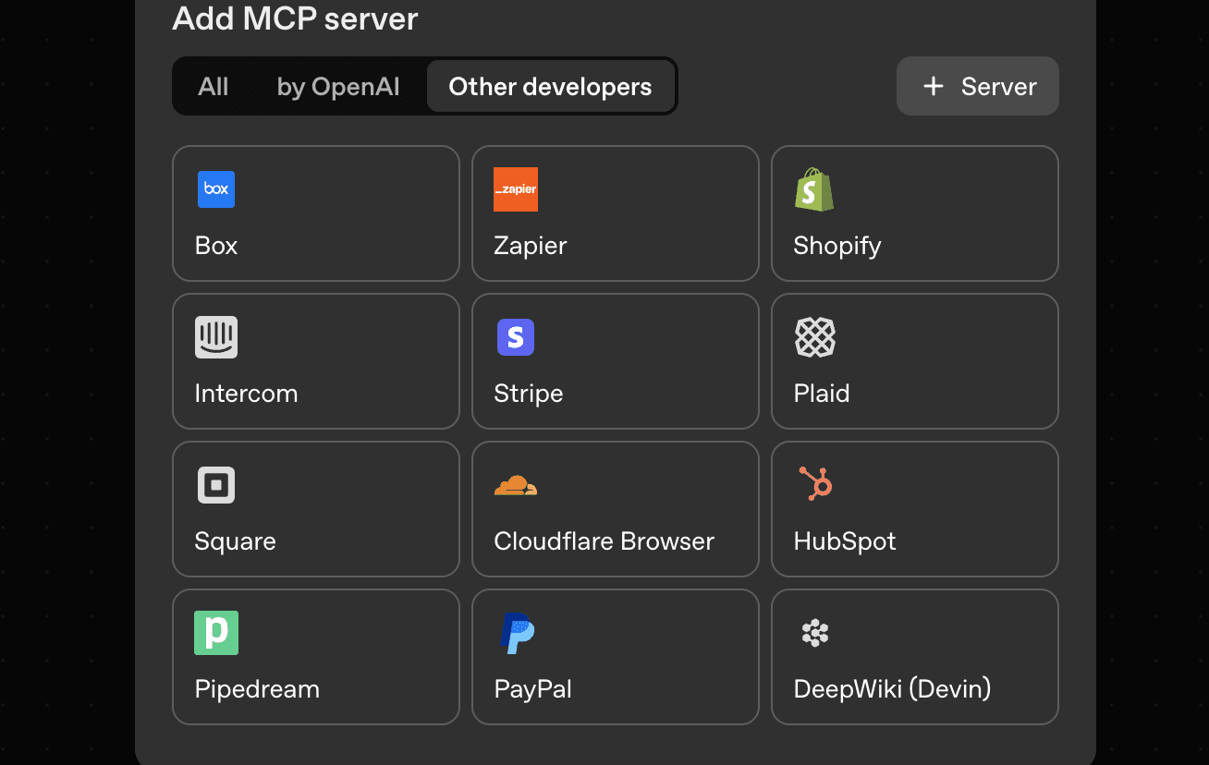Open the HubSpot server card
Viewport: 1209px width, 765px height.
pyautogui.click(x=914, y=509)
